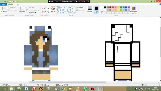161x91 pixels.
Task: Stop recording with the recorder red button
Action: coord(82,1)
